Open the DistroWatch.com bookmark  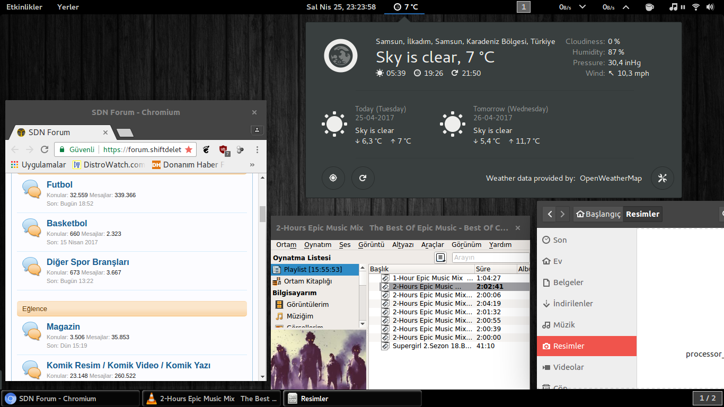pos(109,165)
